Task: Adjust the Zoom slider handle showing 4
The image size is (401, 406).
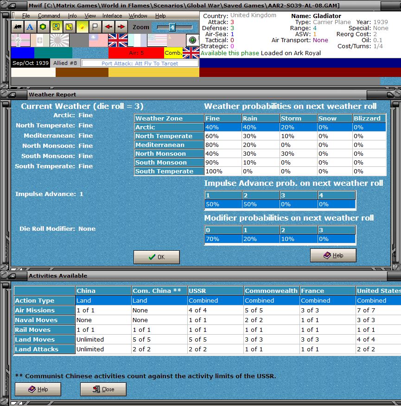Action: 172,27
